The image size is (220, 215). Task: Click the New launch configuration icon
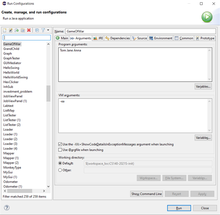click(x=5, y=30)
